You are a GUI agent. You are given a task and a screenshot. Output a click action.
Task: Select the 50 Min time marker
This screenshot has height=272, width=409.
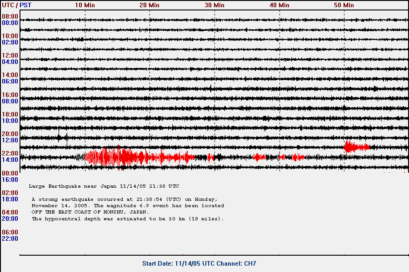pyautogui.click(x=344, y=5)
